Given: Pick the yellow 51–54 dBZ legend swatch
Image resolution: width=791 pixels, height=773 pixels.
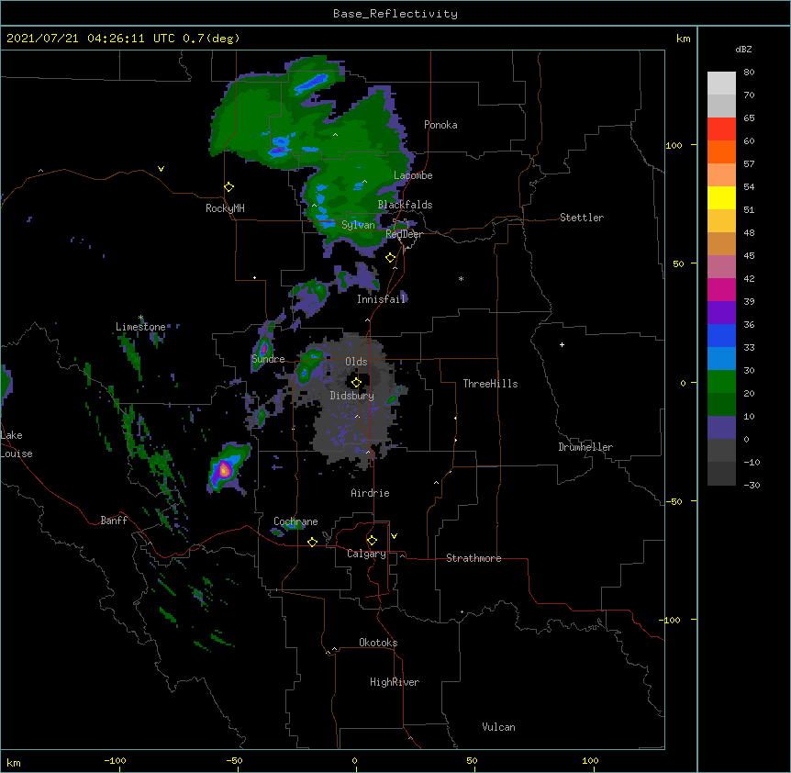Looking at the screenshot, I should click(721, 197).
